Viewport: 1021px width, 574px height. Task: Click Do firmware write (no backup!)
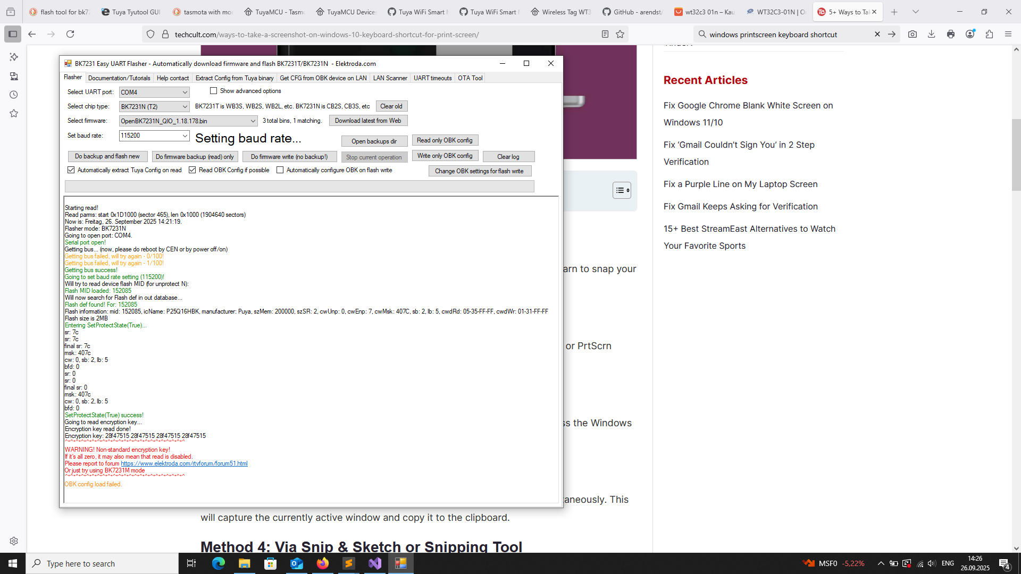(289, 157)
